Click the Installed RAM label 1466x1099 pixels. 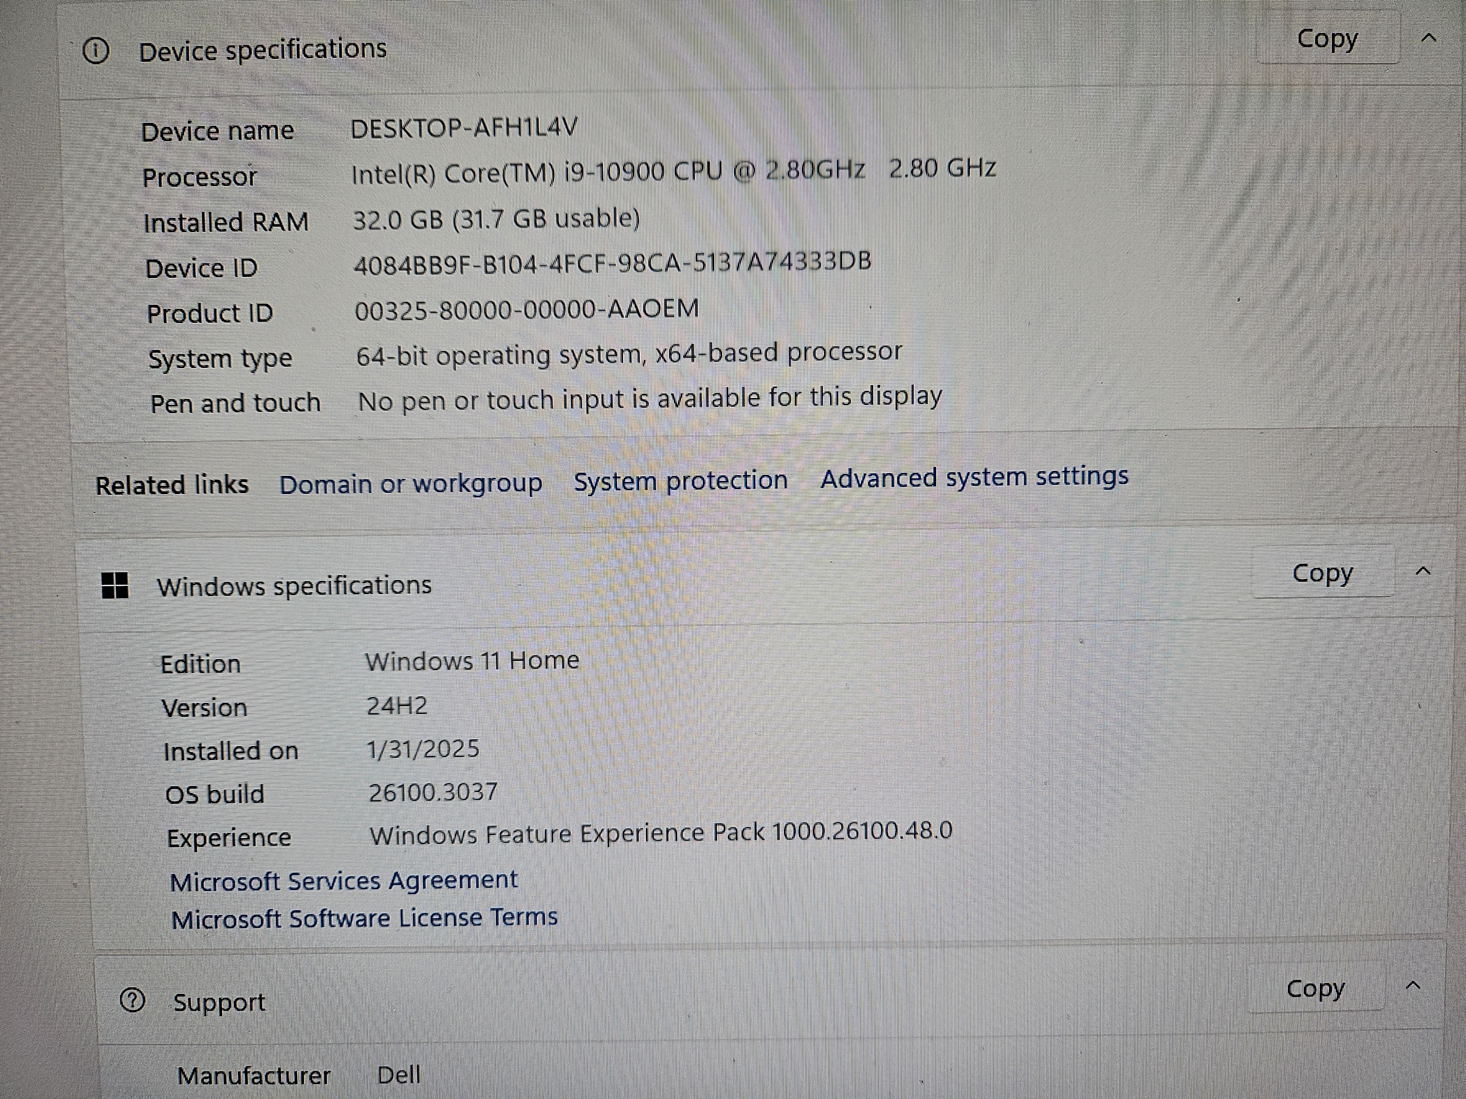point(226,223)
